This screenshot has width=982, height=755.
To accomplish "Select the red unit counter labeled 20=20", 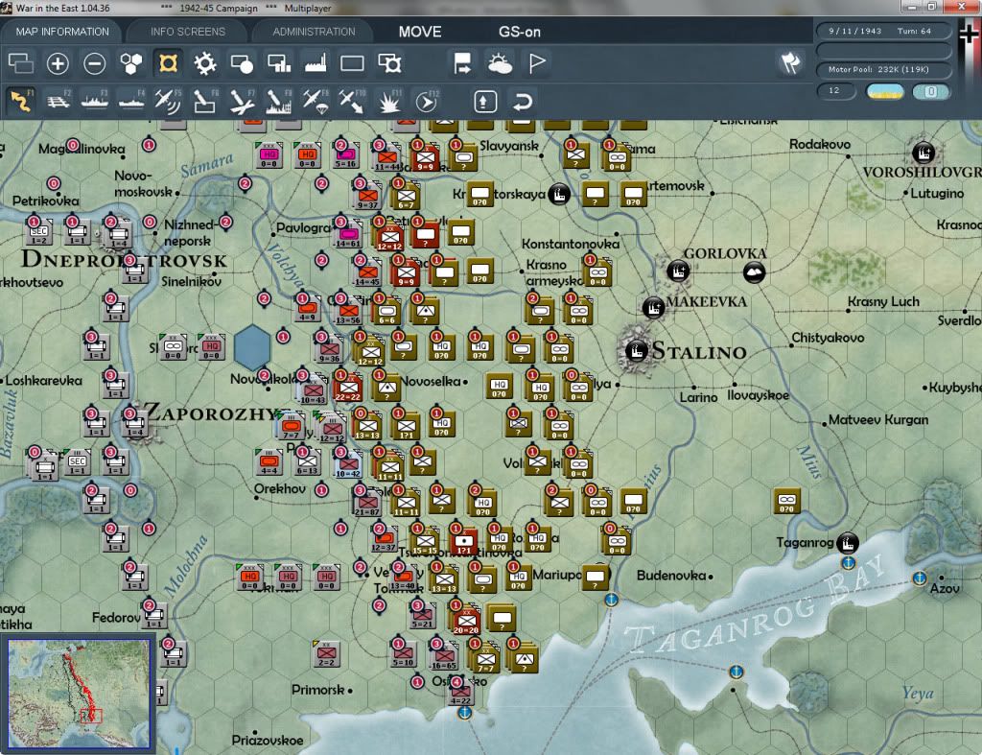I will [x=465, y=619].
